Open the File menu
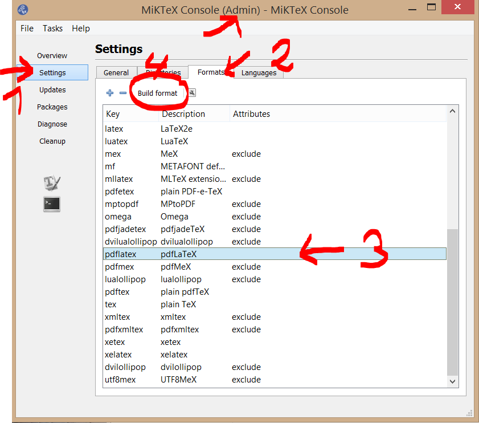Viewport: 479px width, 423px height. 27,29
